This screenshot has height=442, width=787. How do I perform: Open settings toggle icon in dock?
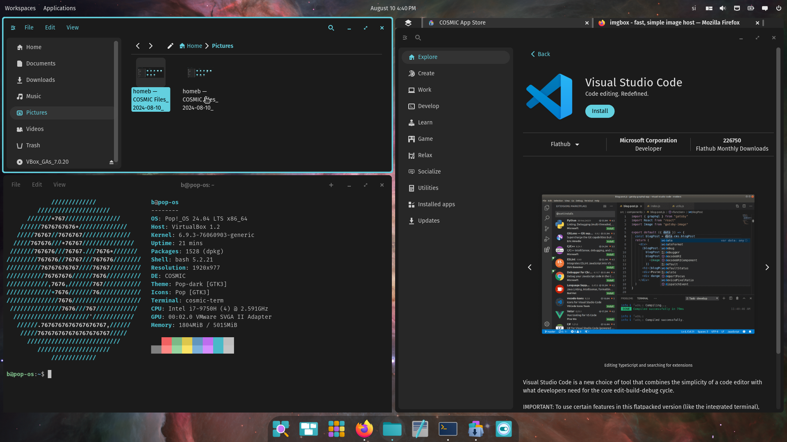[x=504, y=429]
